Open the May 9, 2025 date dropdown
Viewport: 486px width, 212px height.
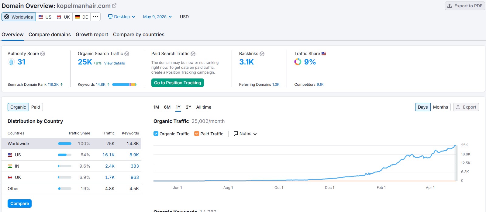point(157,17)
